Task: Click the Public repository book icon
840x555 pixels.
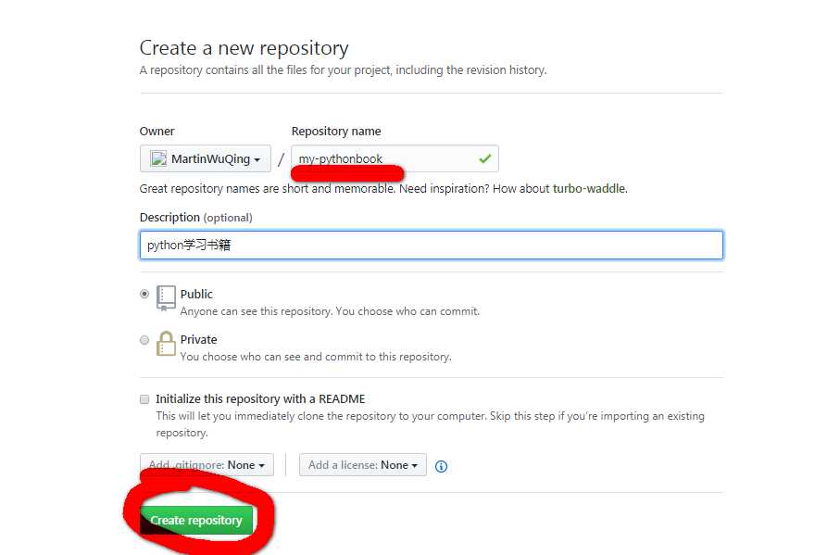Action: point(166,298)
